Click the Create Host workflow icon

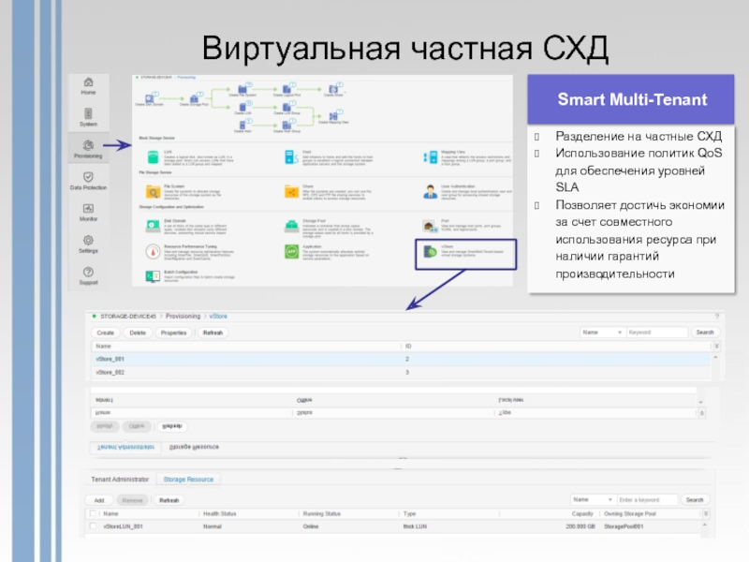coord(242,125)
